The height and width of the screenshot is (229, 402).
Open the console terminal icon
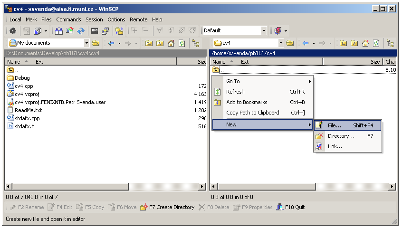pyautogui.click(x=95, y=31)
